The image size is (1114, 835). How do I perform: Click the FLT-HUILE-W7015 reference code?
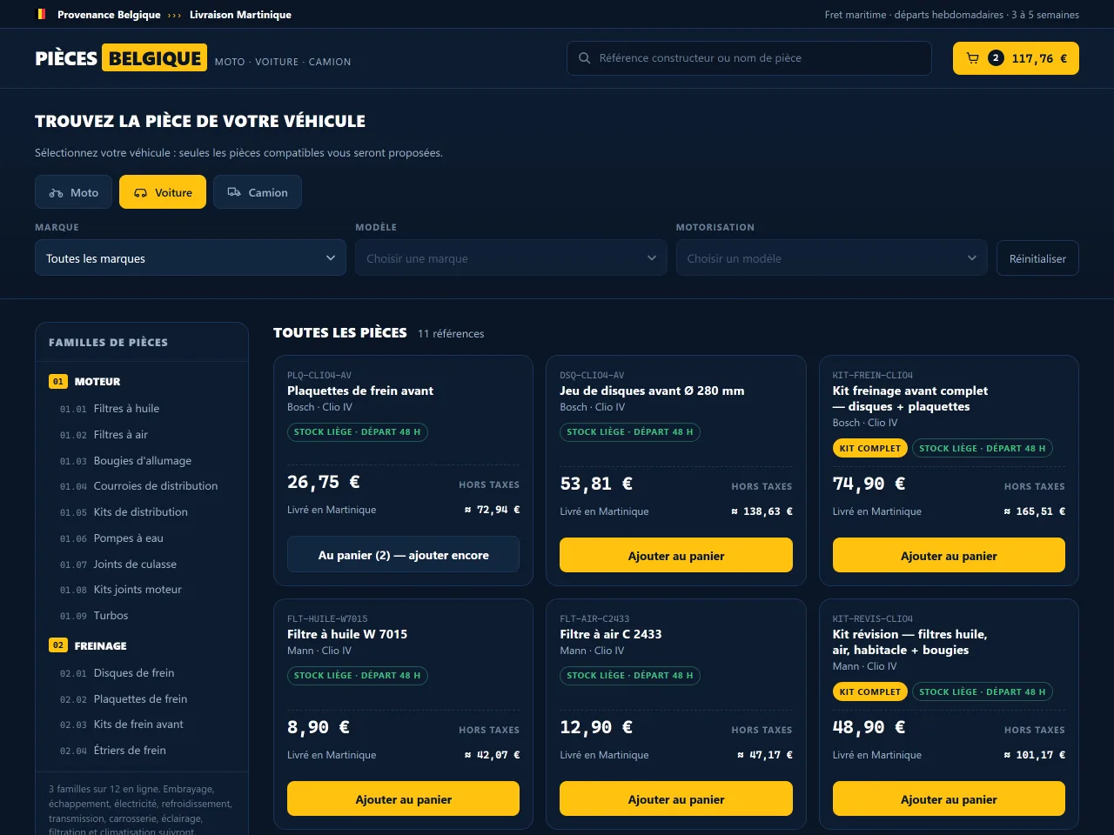coord(327,619)
